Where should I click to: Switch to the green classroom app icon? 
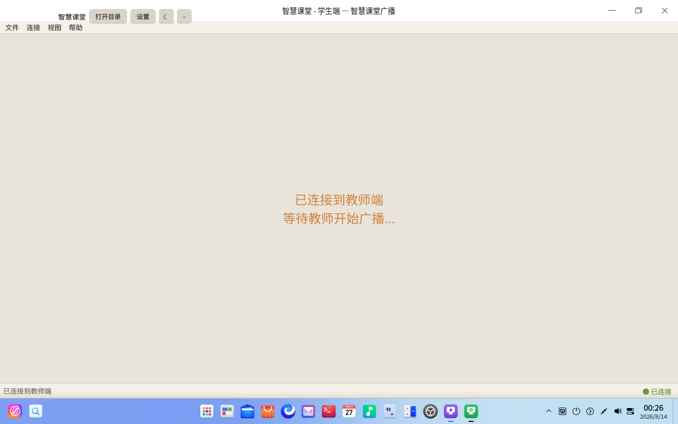tap(471, 411)
